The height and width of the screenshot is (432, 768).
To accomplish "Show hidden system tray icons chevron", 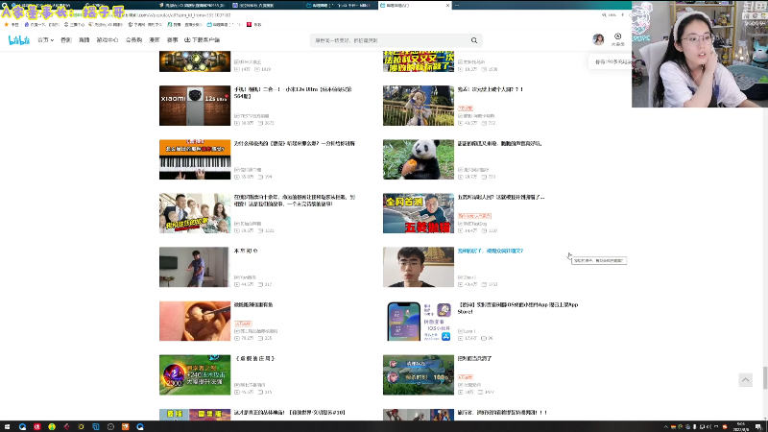I will 665,427.
